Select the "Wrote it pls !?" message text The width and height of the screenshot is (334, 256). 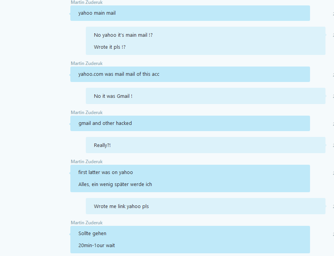coord(110,47)
